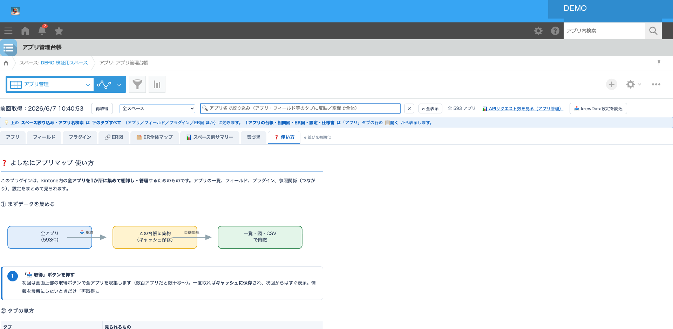
Task: Clear the filter with the × button
Action: pyautogui.click(x=409, y=108)
